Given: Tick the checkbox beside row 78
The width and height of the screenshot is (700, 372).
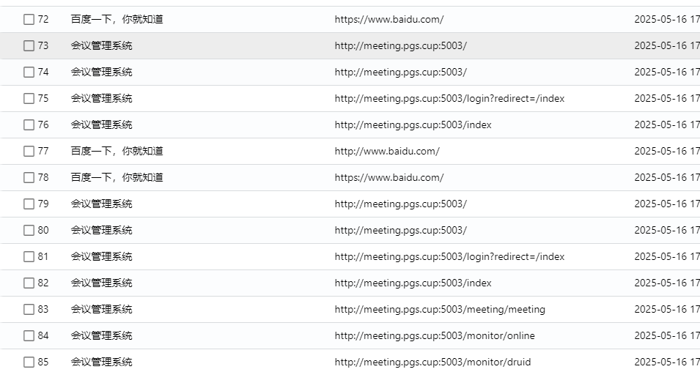Looking at the screenshot, I should (29, 177).
